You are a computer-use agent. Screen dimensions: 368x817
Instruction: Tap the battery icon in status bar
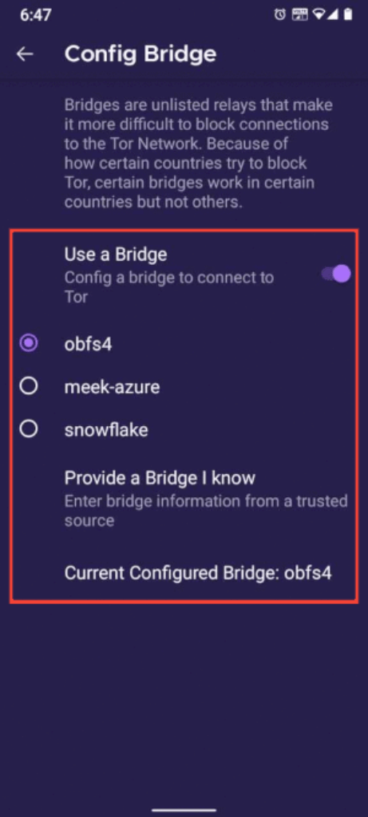coord(348,14)
